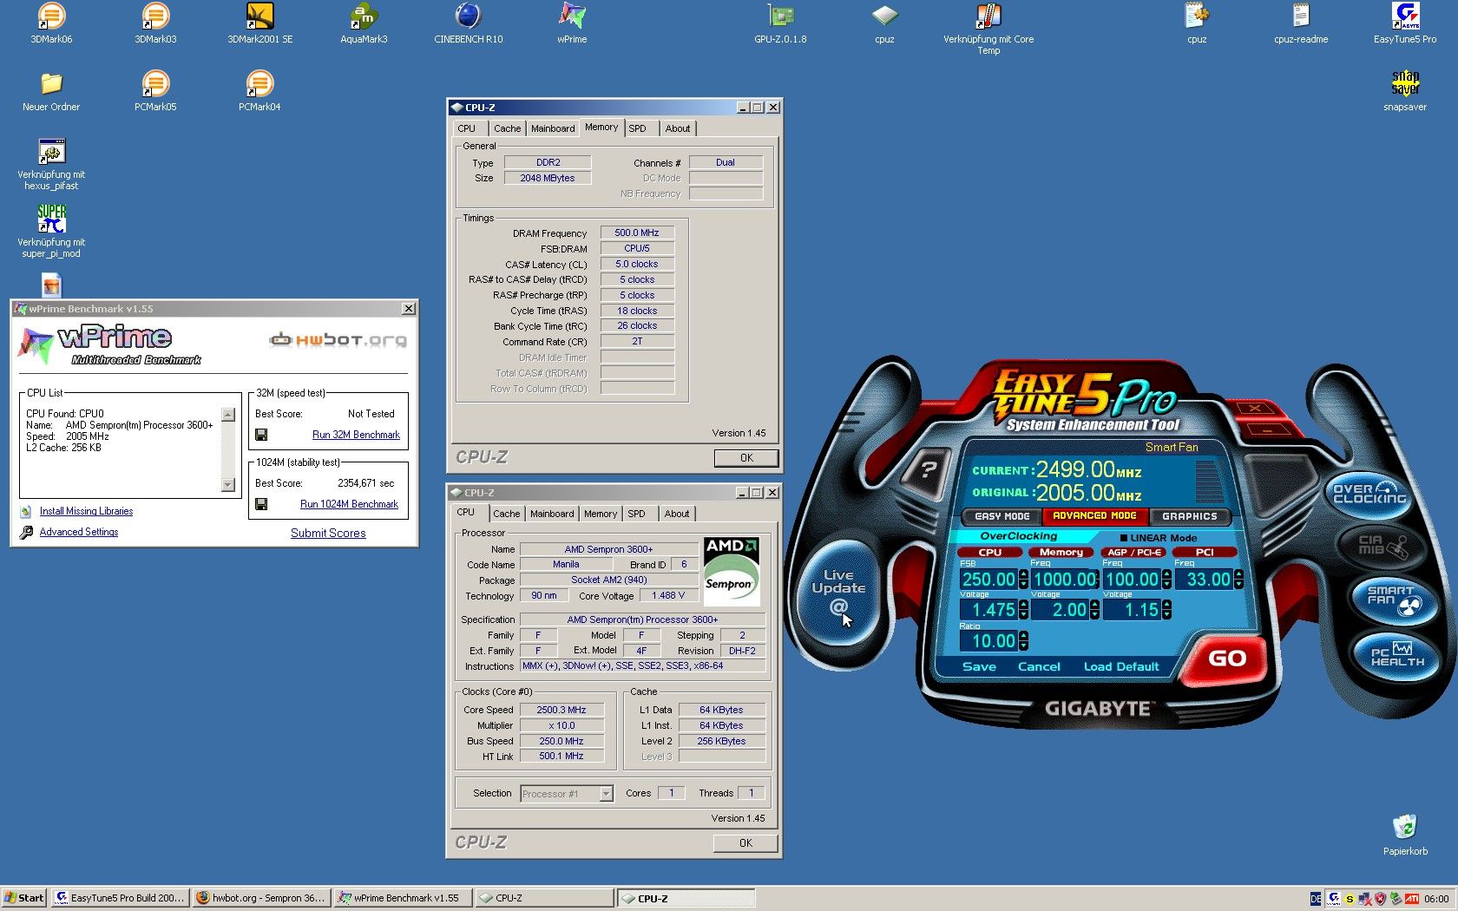
Task: Switch to wPrime Benchmark taskbar item
Action: click(x=403, y=898)
